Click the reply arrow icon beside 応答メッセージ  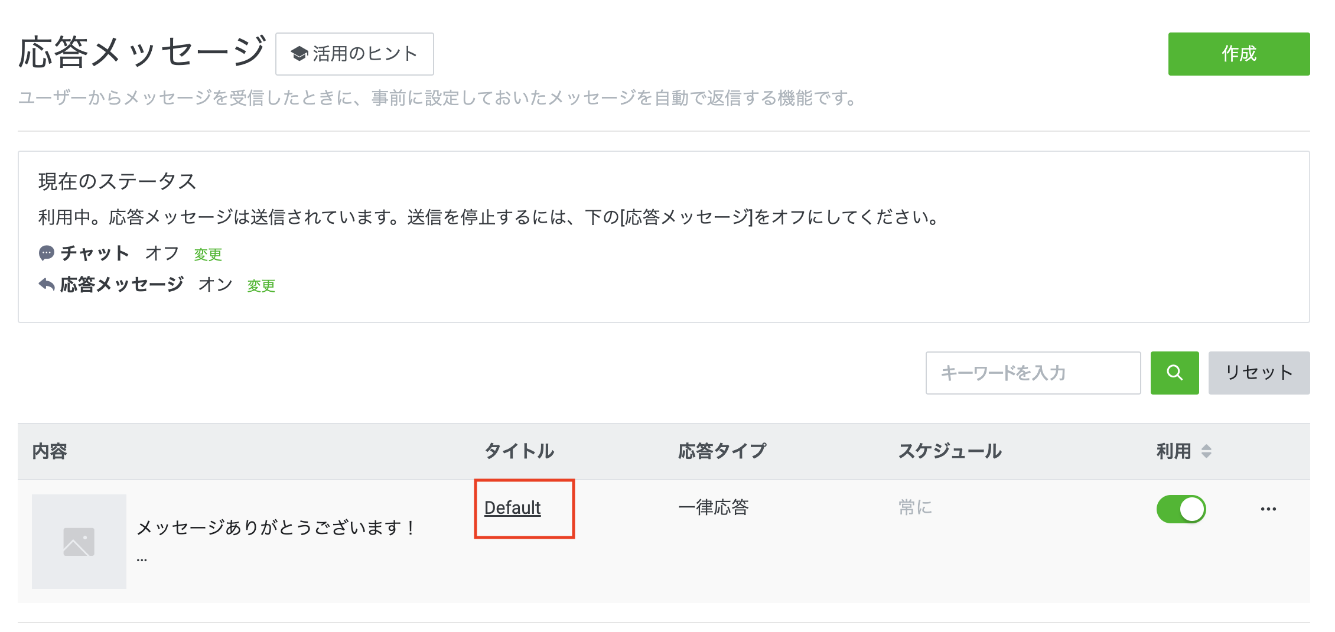tap(46, 285)
